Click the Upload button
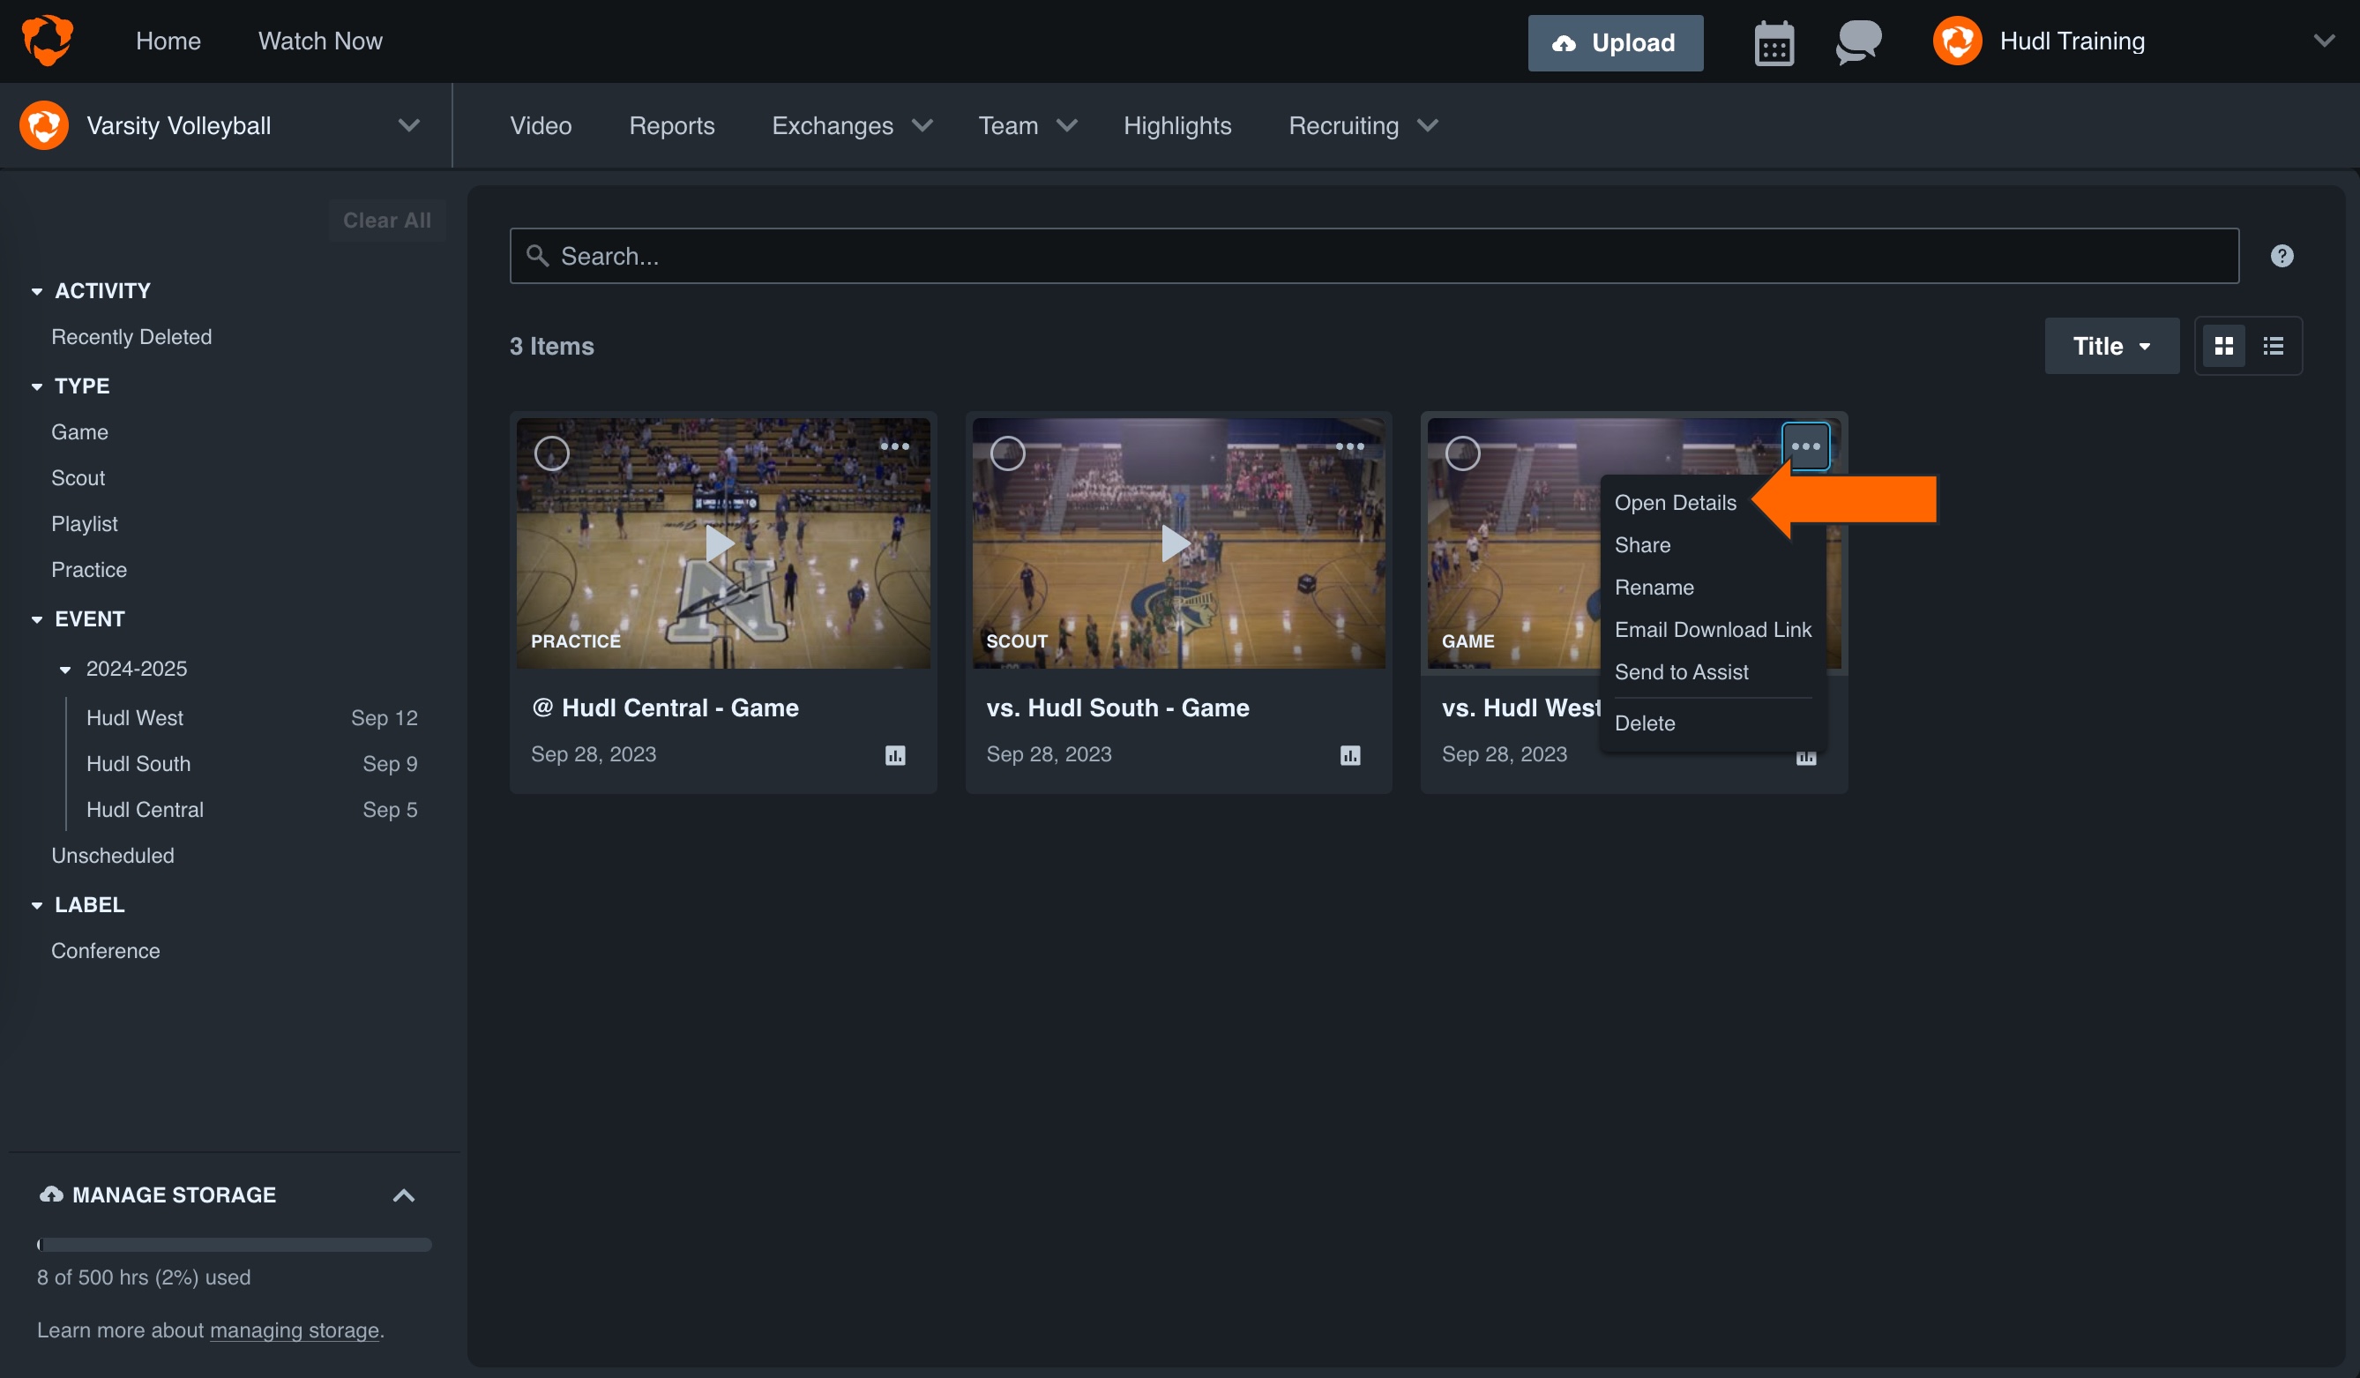The image size is (2360, 1378). coord(1615,42)
